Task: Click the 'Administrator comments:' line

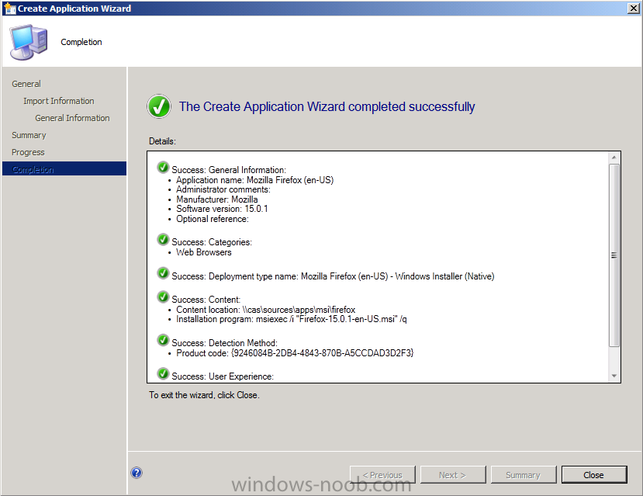Action: click(x=223, y=189)
